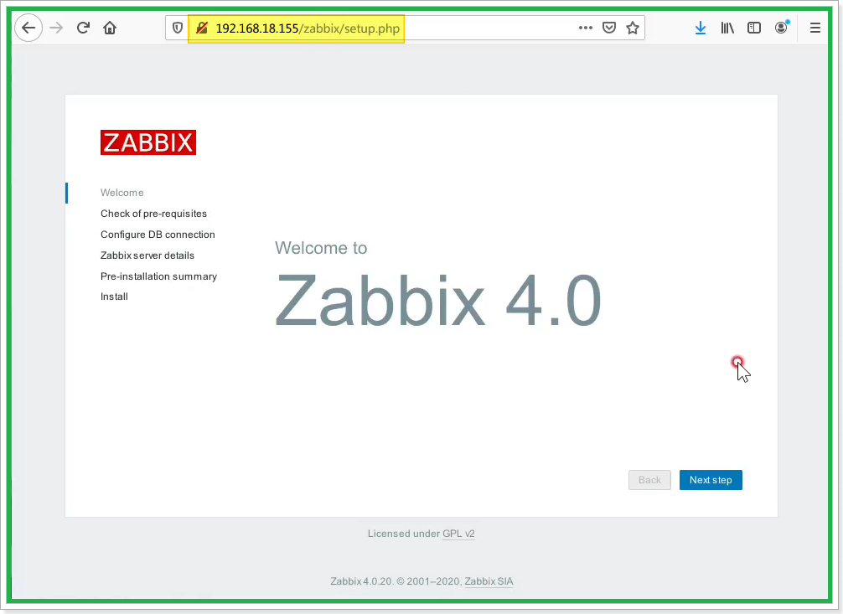This screenshot has height=614, width=843.
Task: Open the GPL v2 license link
Action: point(458,534)
